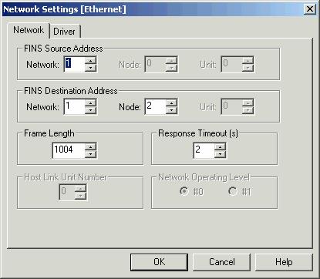Click the FINS Destination Address group label

tap(71, 91)
